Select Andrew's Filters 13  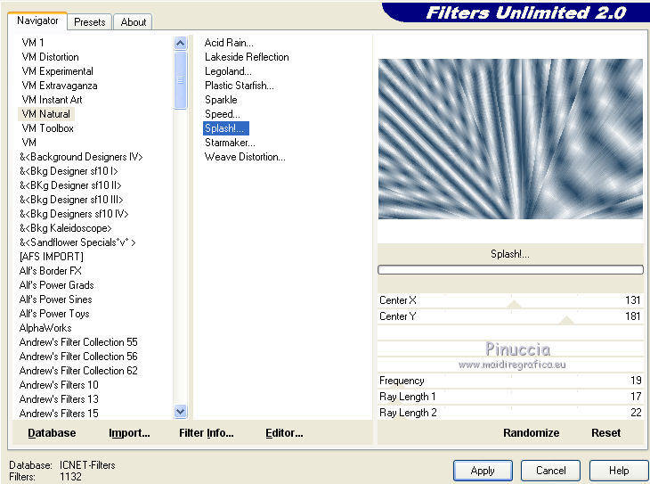tap(59, 399)
